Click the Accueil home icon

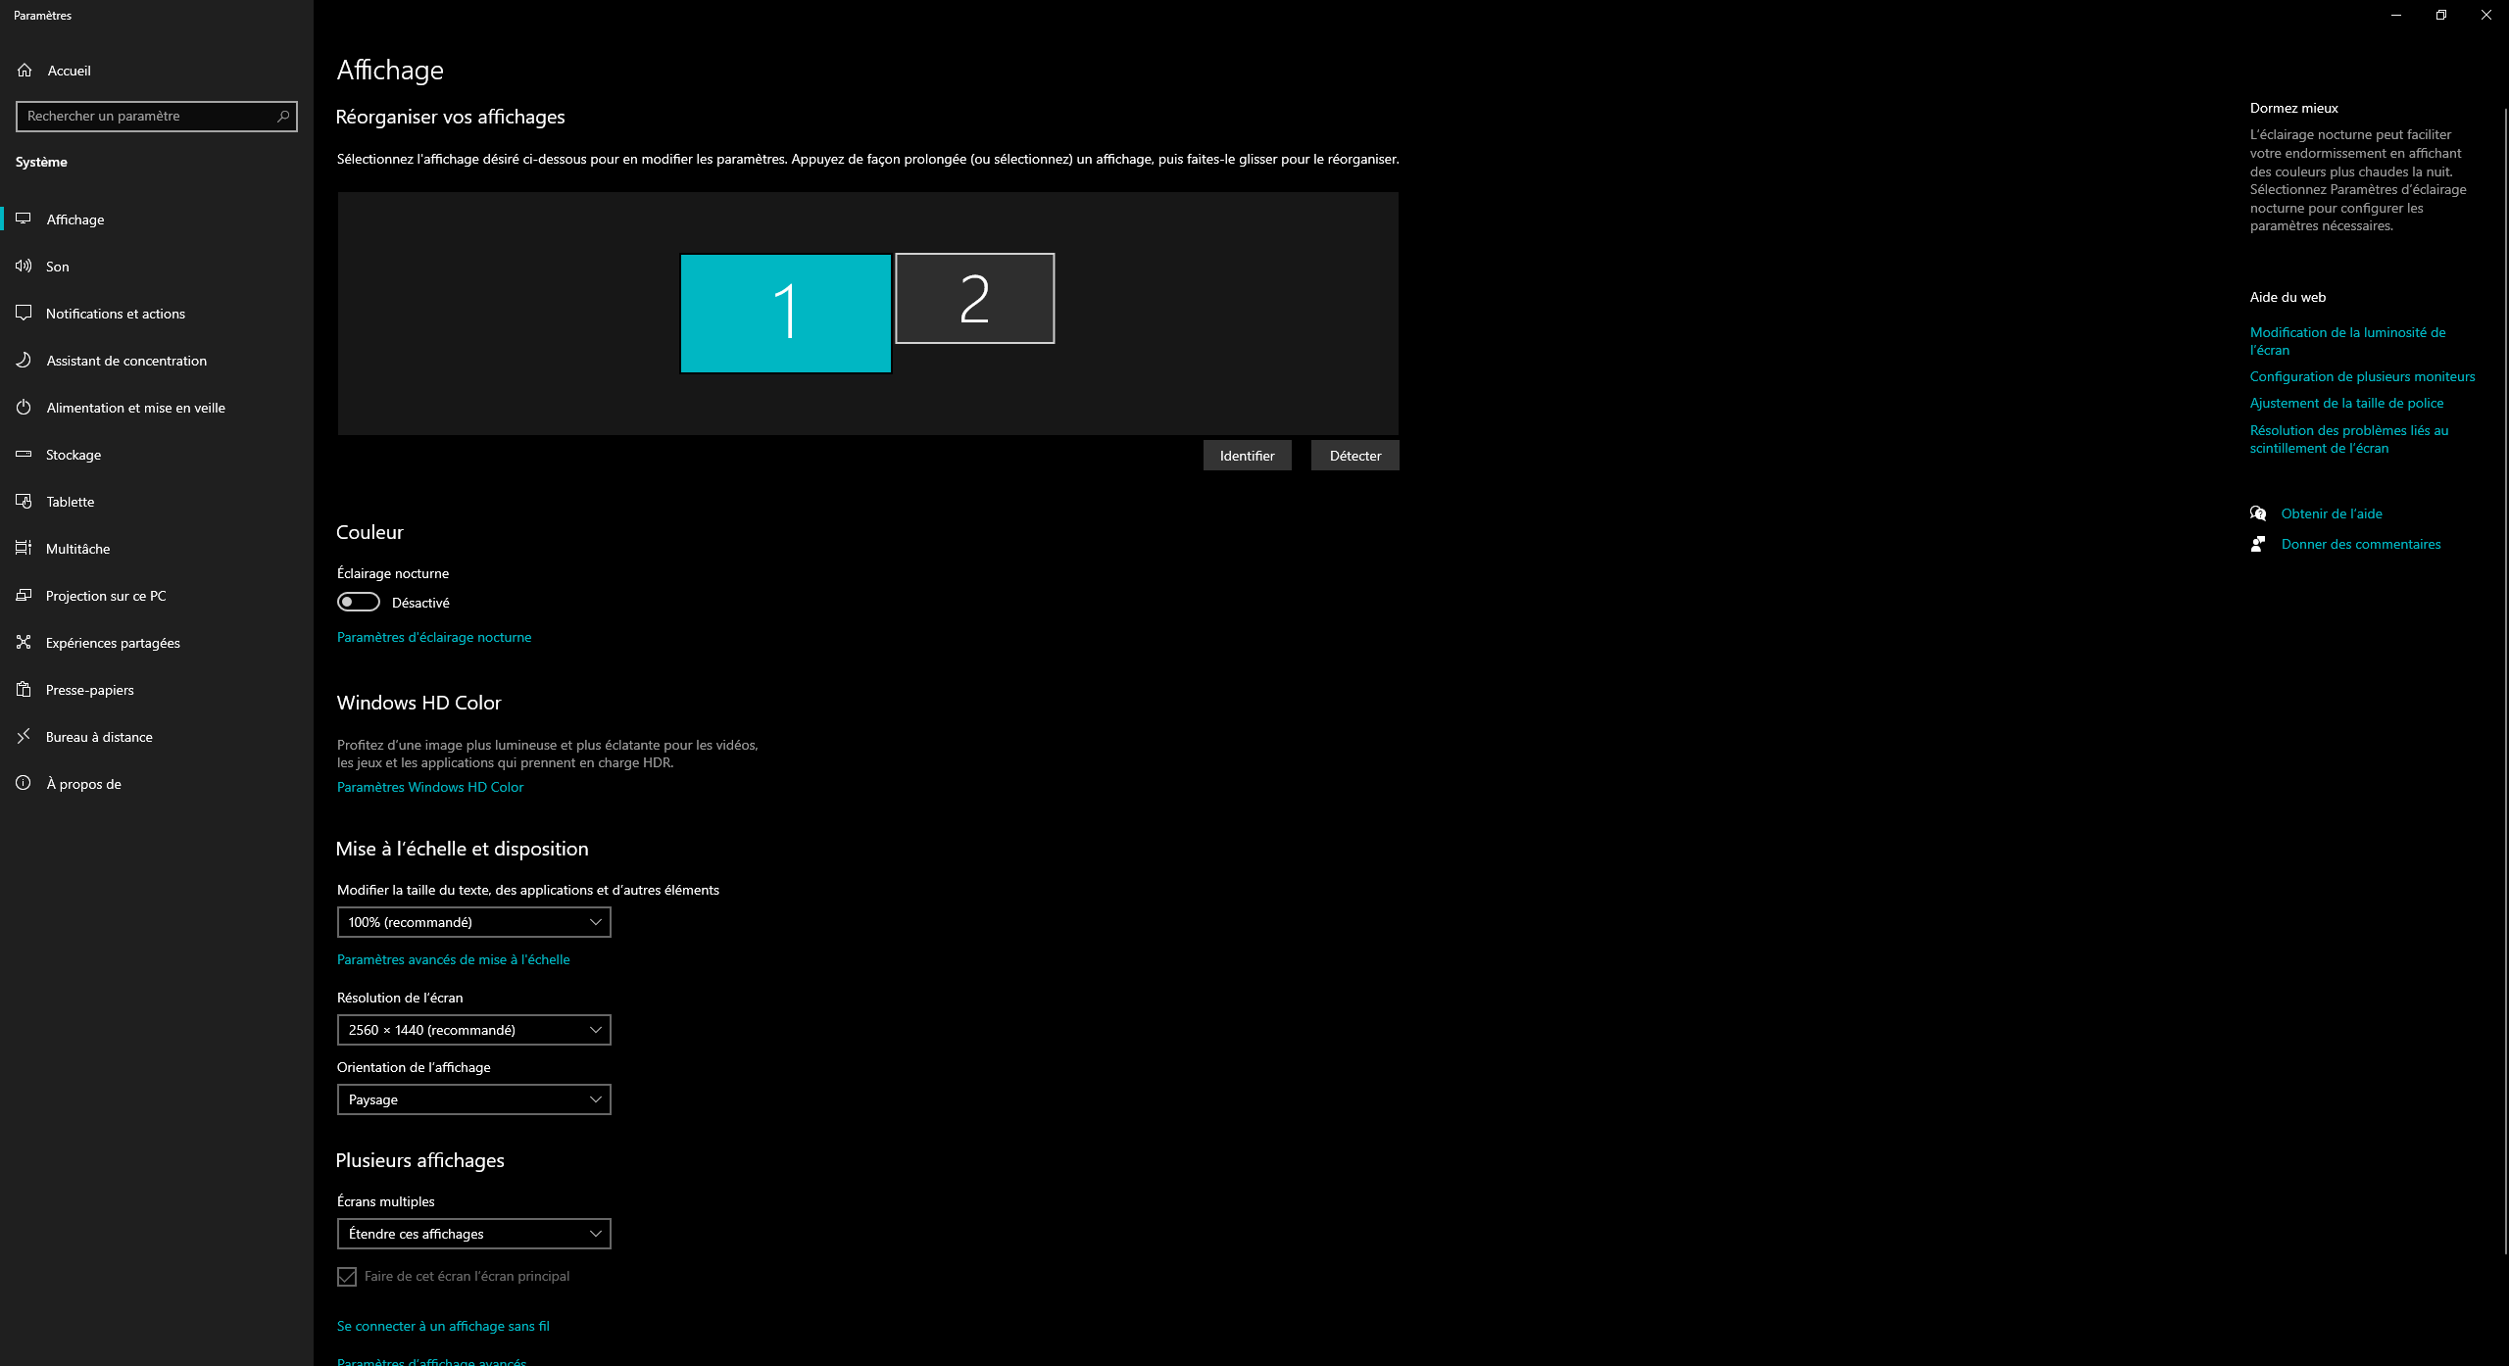(x=25, y=70)
